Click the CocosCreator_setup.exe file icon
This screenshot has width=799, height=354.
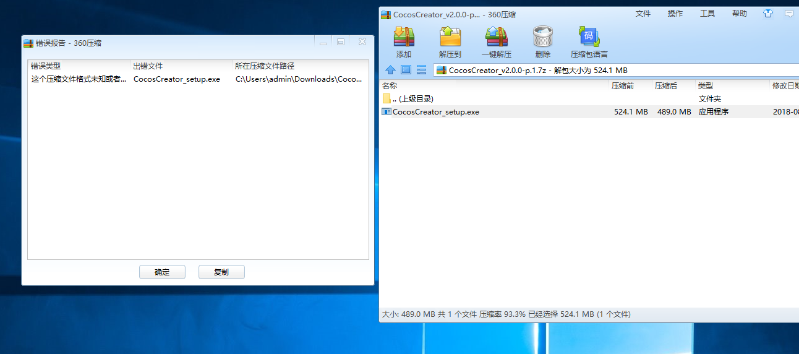point(387,112)
